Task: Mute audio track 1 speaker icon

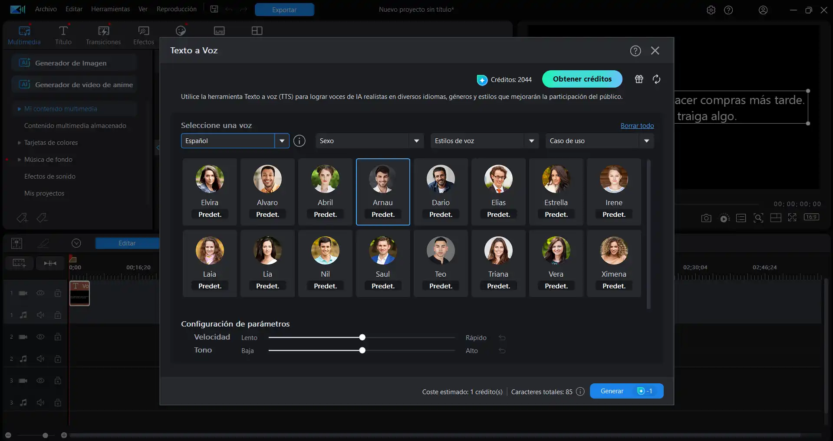Action: click(40, 315)
